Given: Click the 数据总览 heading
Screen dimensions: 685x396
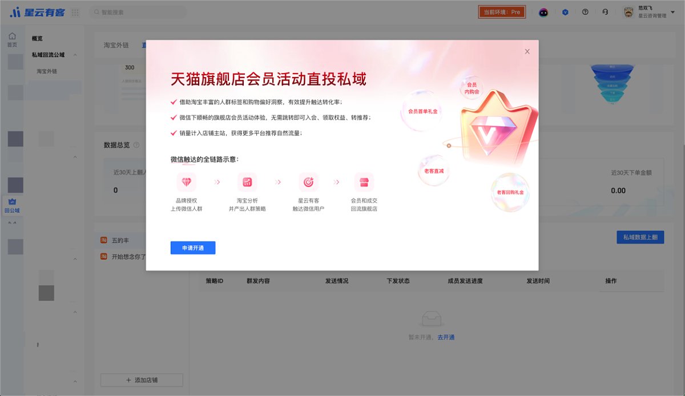Looking at the screenshot, I should pyautogui.click(x=116, y=145).
